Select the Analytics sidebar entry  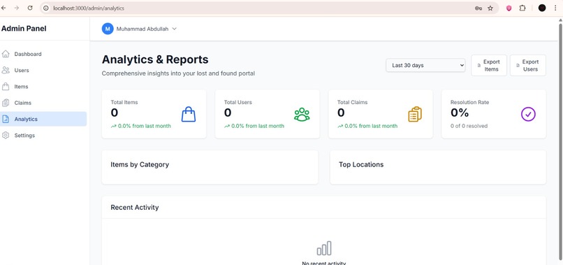(x=43, y=119)
